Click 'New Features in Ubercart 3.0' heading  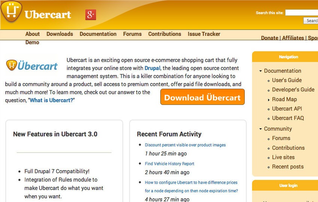(55, 134)
